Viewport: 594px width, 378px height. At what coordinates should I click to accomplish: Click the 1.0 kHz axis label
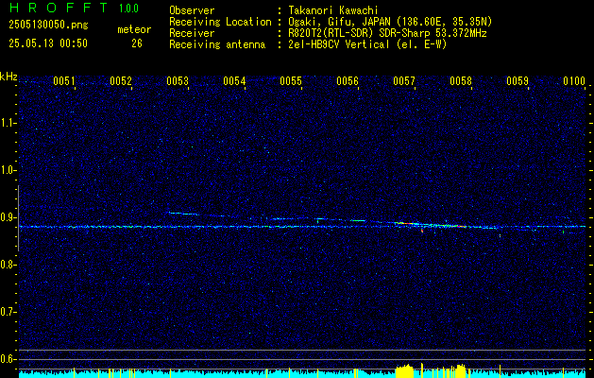coord(8,170)
